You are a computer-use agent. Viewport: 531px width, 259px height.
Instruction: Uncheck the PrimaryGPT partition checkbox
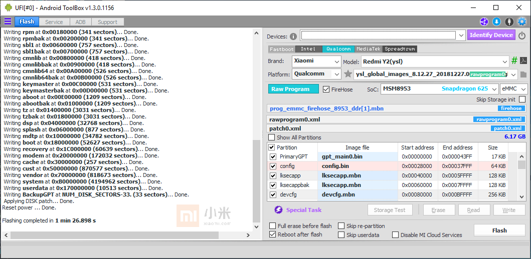(273, 156)
